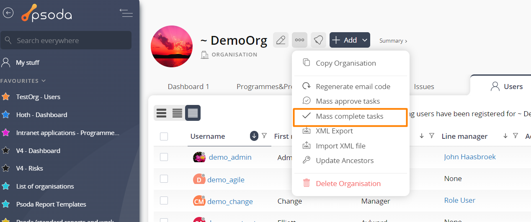The height and width of the screenshot is (222, 531).
Task: Click the back arrow beside the Psoda logo
Action: 8,13
